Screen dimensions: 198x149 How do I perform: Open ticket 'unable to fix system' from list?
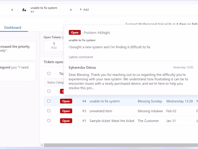coord(105,101)
